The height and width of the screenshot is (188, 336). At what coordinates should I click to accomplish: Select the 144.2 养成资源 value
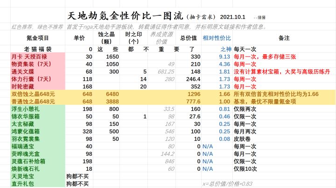pyautogui.click(x=168, y=154)
